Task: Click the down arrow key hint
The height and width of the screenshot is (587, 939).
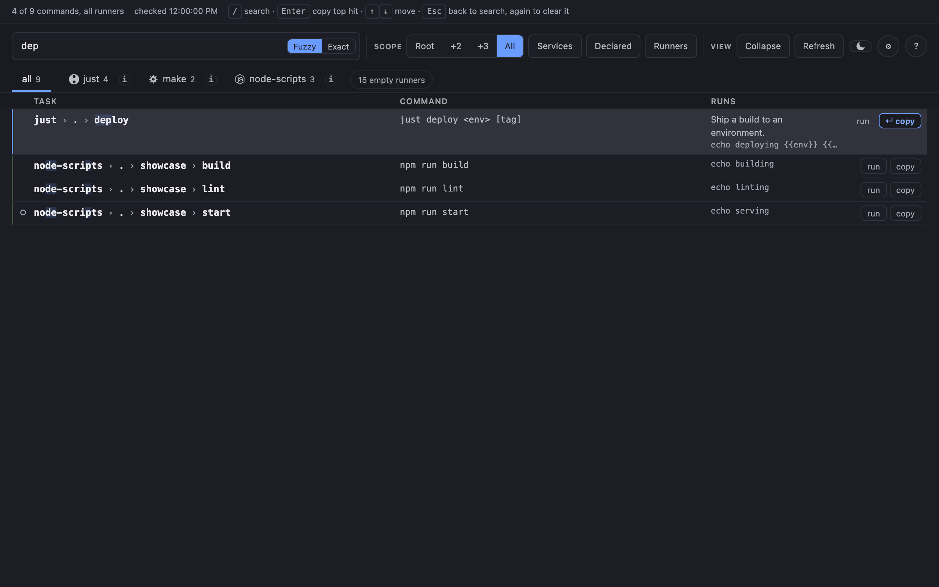Action: point(385,11)
